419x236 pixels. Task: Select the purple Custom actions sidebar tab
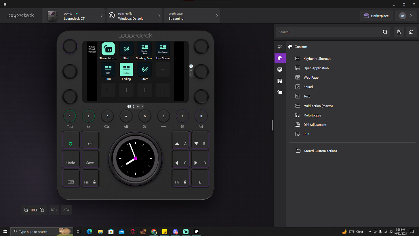point(280,58)
